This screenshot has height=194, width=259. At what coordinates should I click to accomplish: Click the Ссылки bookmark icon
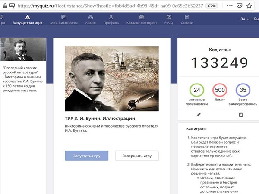coord(187,17)
